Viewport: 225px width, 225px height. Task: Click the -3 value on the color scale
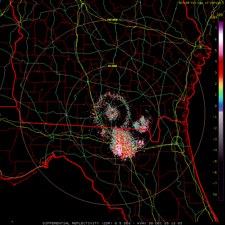tap(215, 139)
